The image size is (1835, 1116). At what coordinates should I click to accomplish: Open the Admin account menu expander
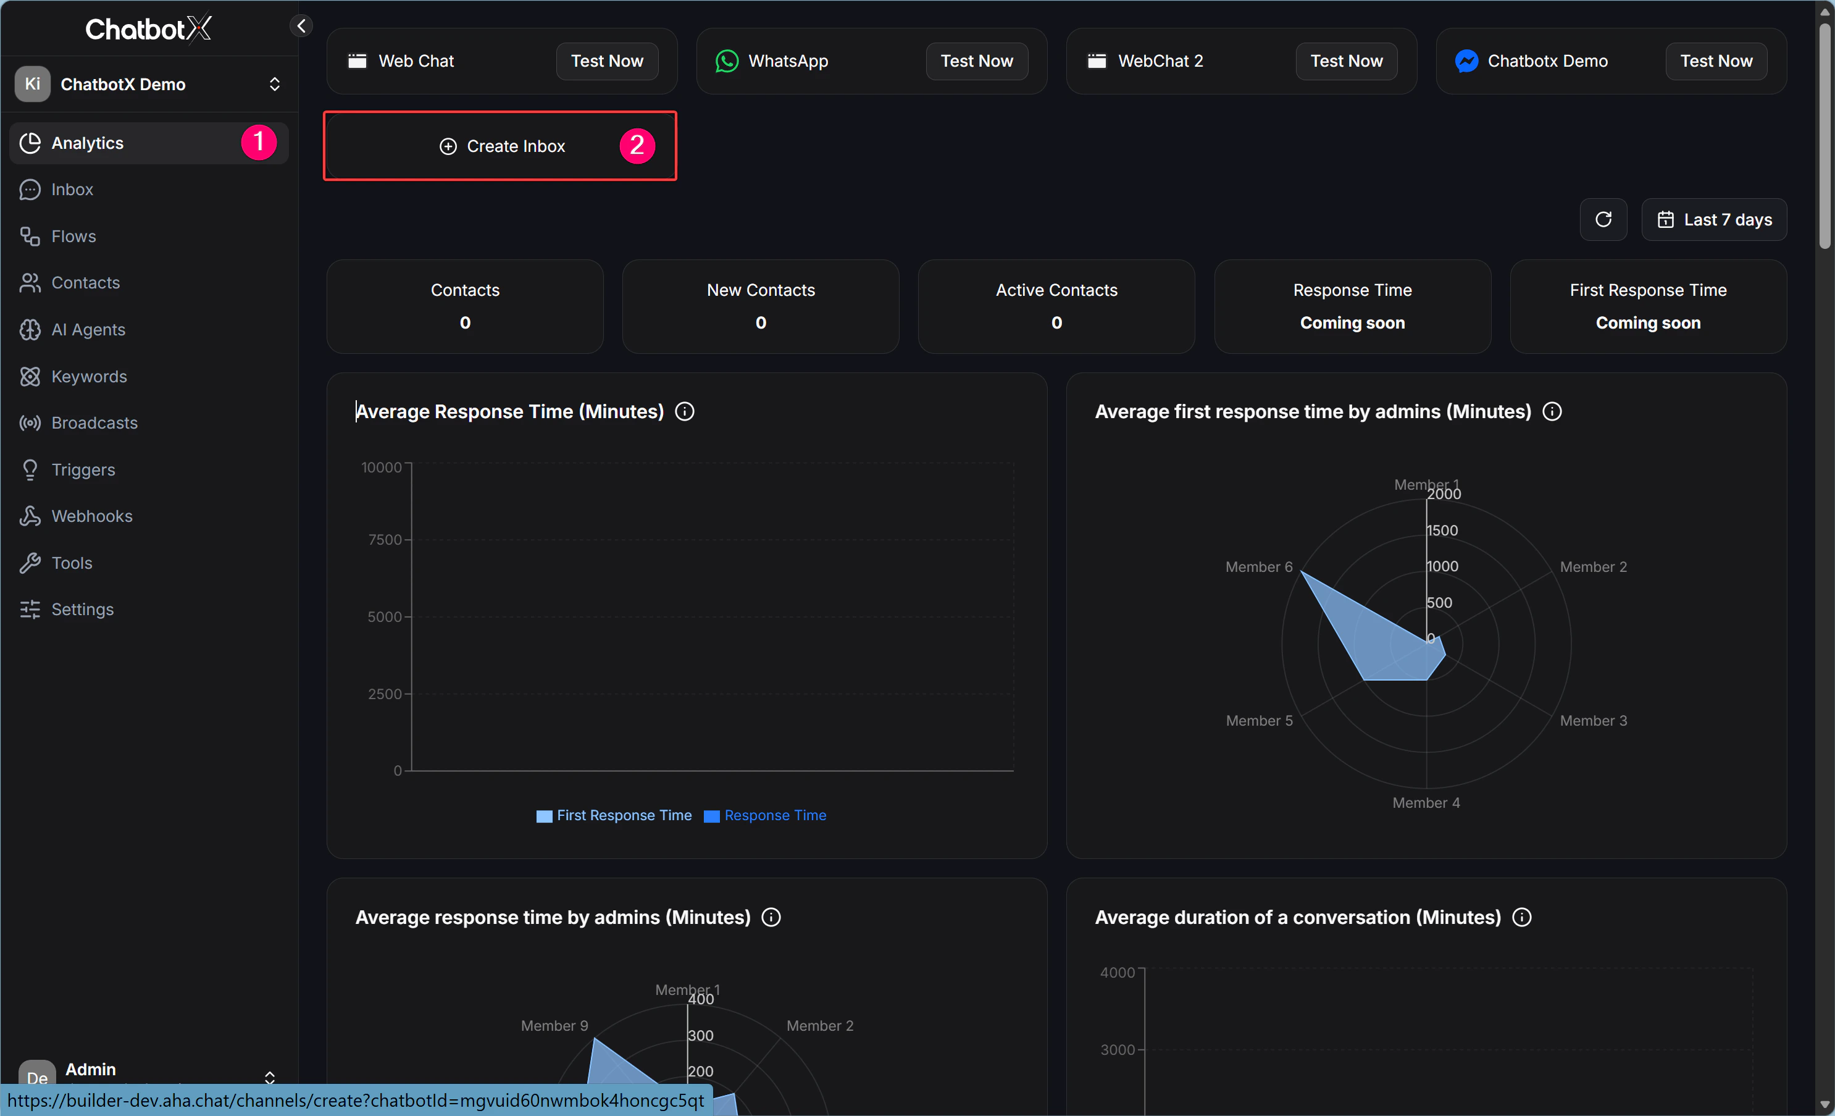coord(270,1077)
